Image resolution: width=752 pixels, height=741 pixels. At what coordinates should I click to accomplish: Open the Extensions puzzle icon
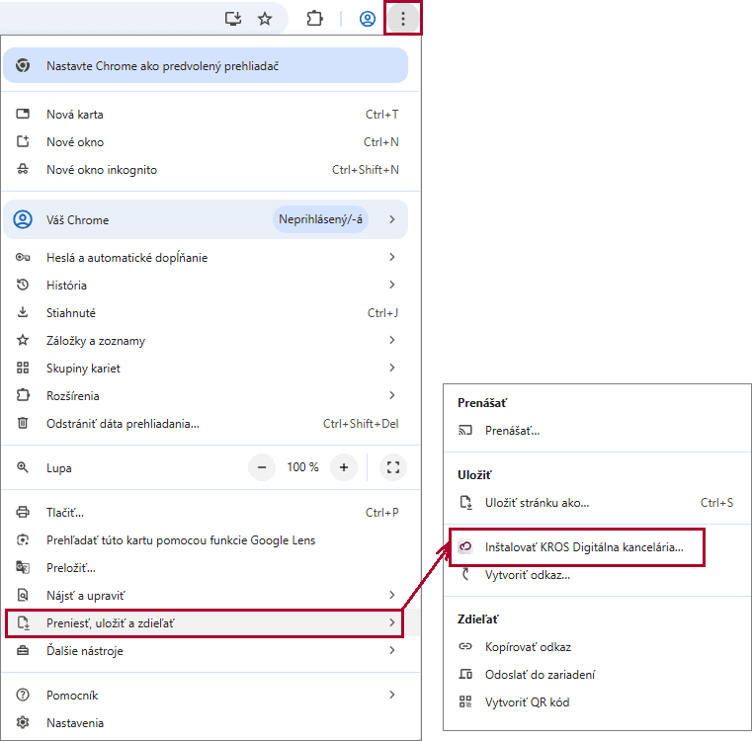(x=314, y=19)
